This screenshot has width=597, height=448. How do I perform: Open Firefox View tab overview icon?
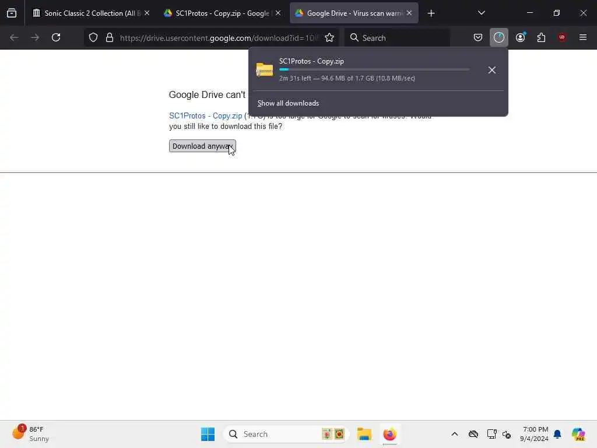12,13
